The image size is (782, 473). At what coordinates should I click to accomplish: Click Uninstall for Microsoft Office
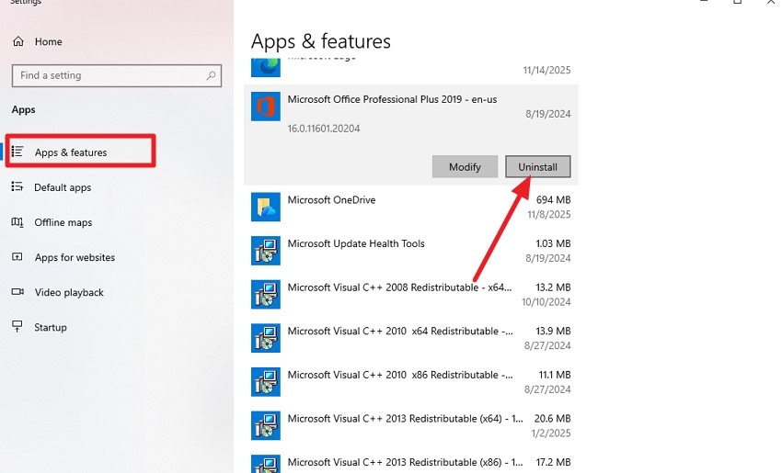537,167
